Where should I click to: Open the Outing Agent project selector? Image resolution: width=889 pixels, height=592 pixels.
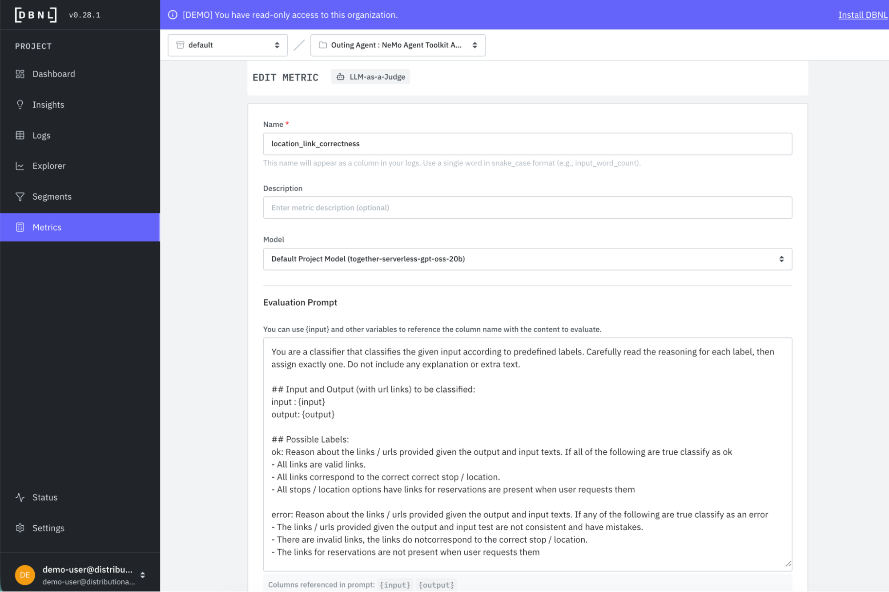click(398, 45)
